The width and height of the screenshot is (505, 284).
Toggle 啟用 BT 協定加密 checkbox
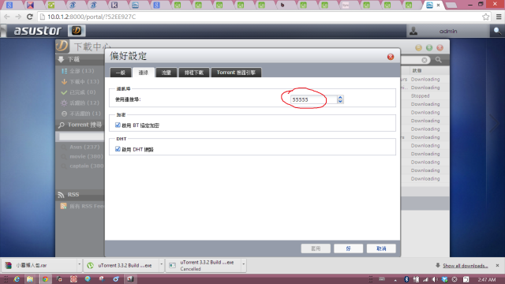tap(118, 125)
